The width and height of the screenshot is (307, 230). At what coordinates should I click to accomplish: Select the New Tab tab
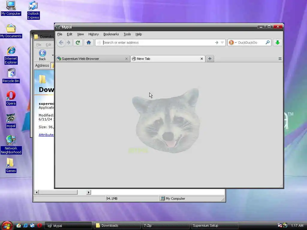(168, 59)
